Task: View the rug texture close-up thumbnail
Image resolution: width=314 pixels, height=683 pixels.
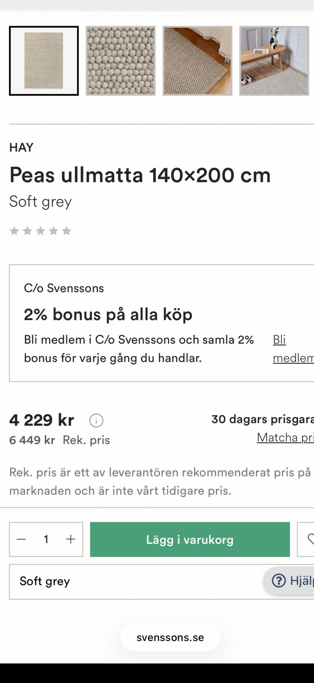Action: coord(121,61)
